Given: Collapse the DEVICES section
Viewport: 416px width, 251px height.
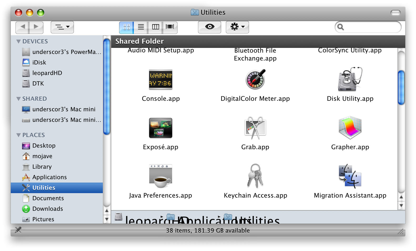Looking at the screenshot, I should 18,41.
